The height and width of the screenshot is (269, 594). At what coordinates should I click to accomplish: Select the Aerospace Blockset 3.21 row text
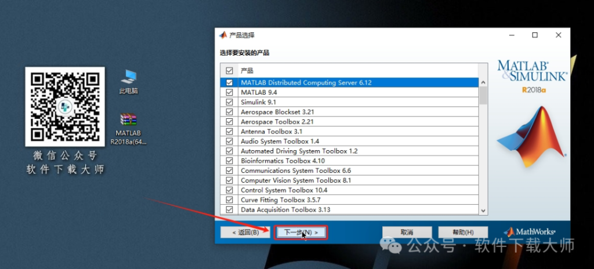pyautogui.click(x=277, y=112)
